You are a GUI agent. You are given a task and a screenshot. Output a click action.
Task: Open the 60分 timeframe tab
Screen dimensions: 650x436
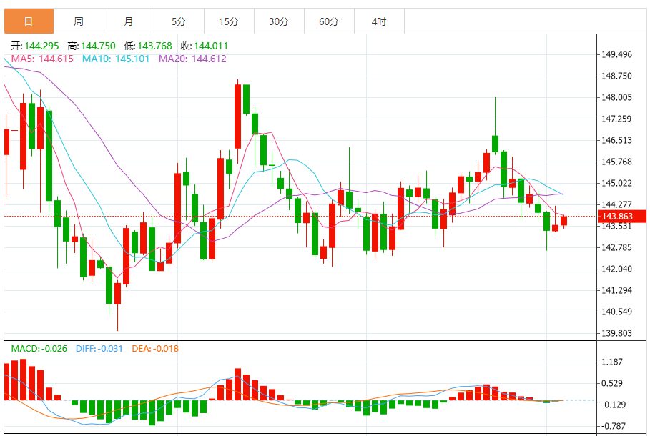pyautogui.click(x=329, y=21)
